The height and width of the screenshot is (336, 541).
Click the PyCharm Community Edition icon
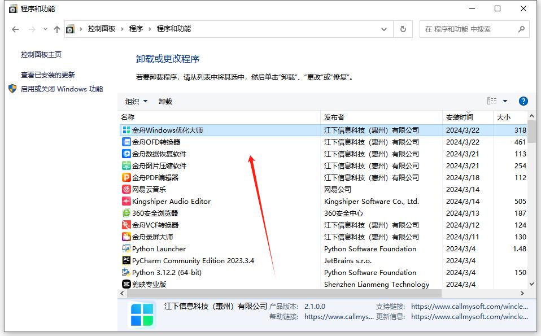[x=126, y=261]
